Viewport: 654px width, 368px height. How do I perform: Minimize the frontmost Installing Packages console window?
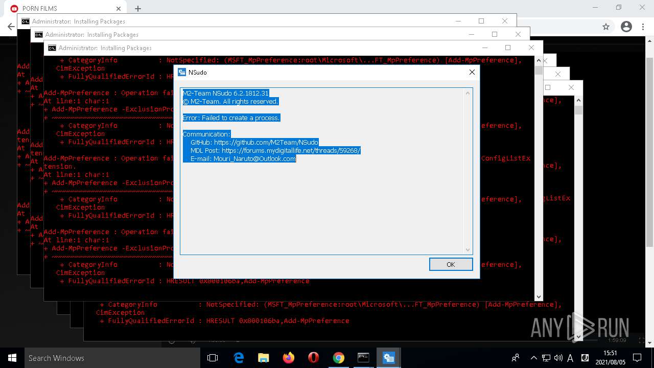point(484,48)
